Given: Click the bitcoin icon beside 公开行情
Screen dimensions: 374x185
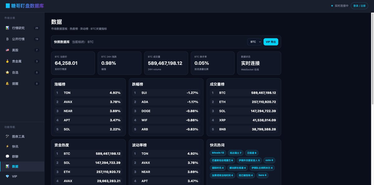Looking at the screenshot, I should pyautogui.click(x=7, y=39).
